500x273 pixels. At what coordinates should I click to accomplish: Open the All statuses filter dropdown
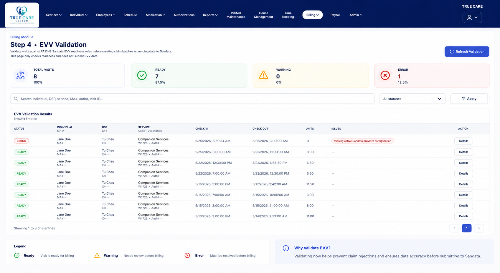(x=412, y=99)
